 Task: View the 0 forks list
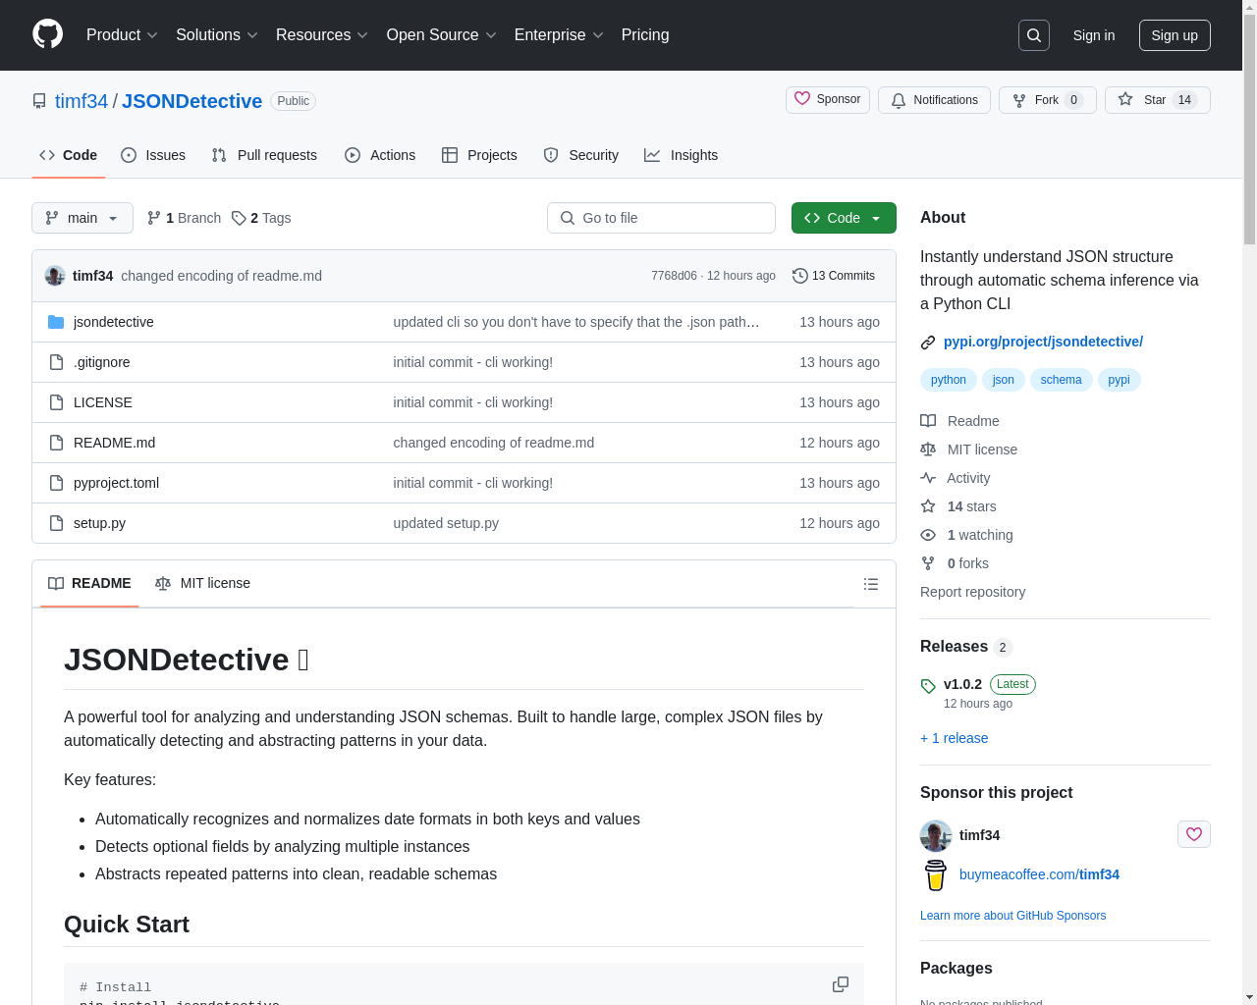[x=955, y=563]
